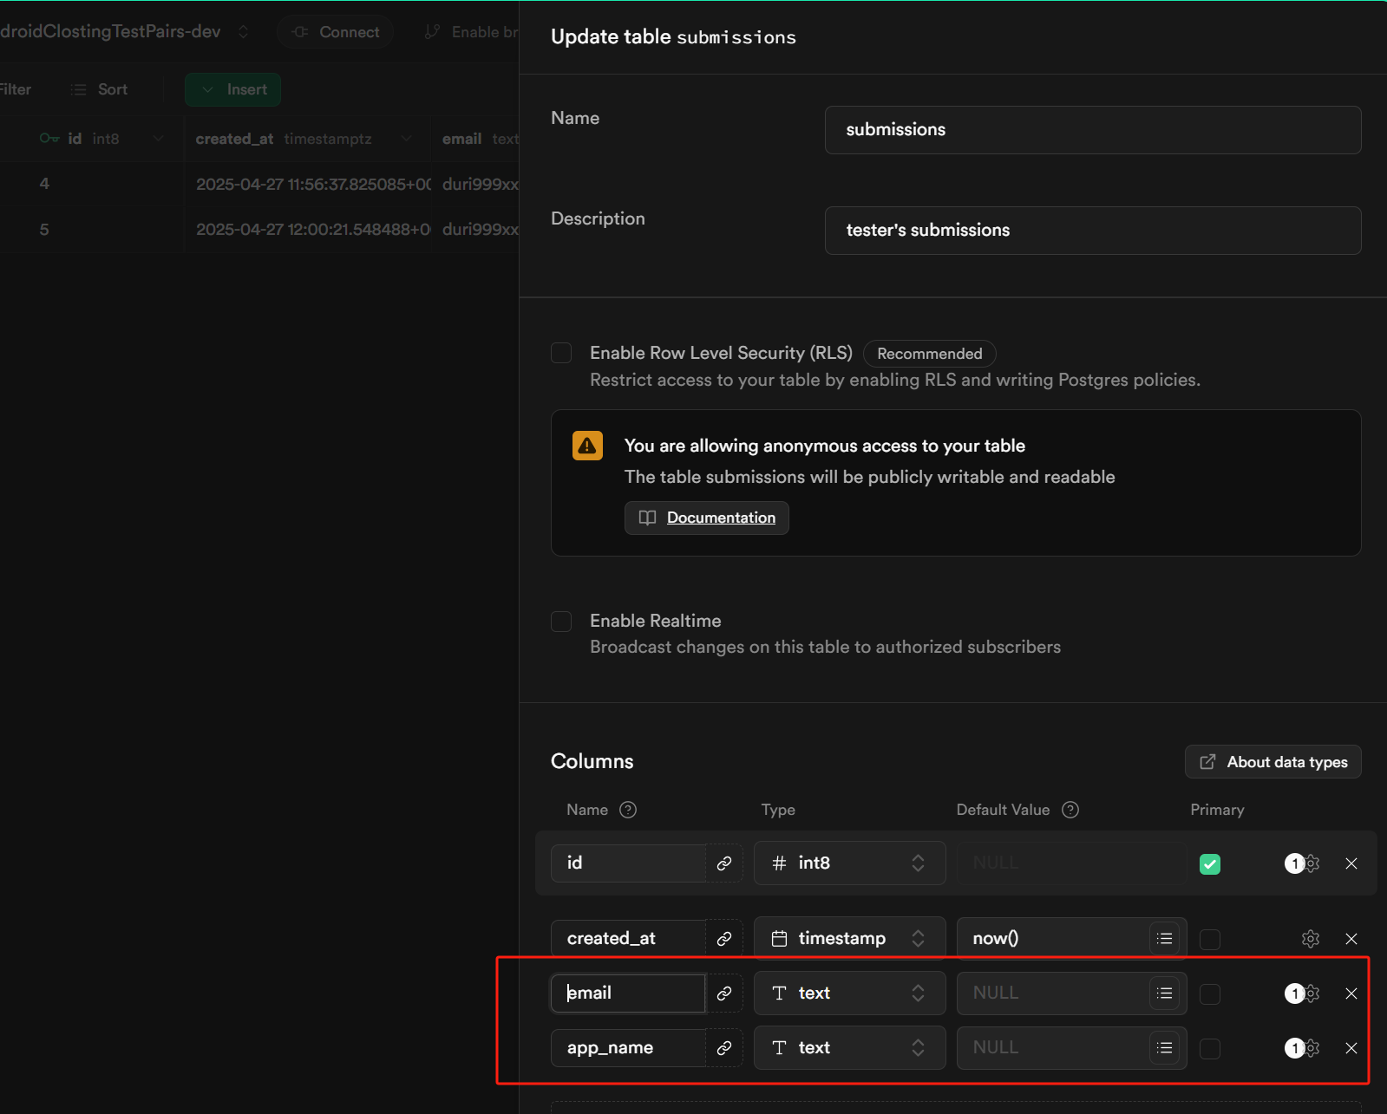Open type dropdown for id column
This screenshot has height=1114, width=1387.
click(849, 863)
